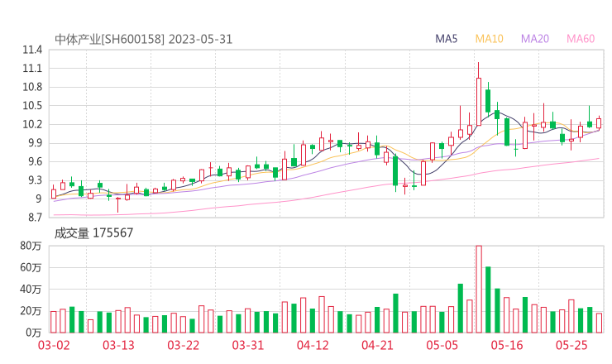Click the 10.8 price axis label

[32, 87]
